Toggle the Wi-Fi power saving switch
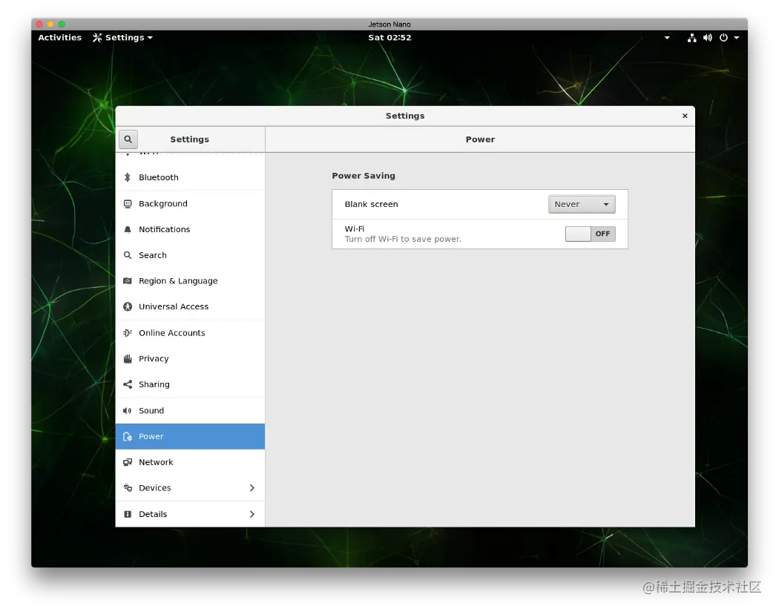This screenshot has width=779, height=612. [591, 234]
